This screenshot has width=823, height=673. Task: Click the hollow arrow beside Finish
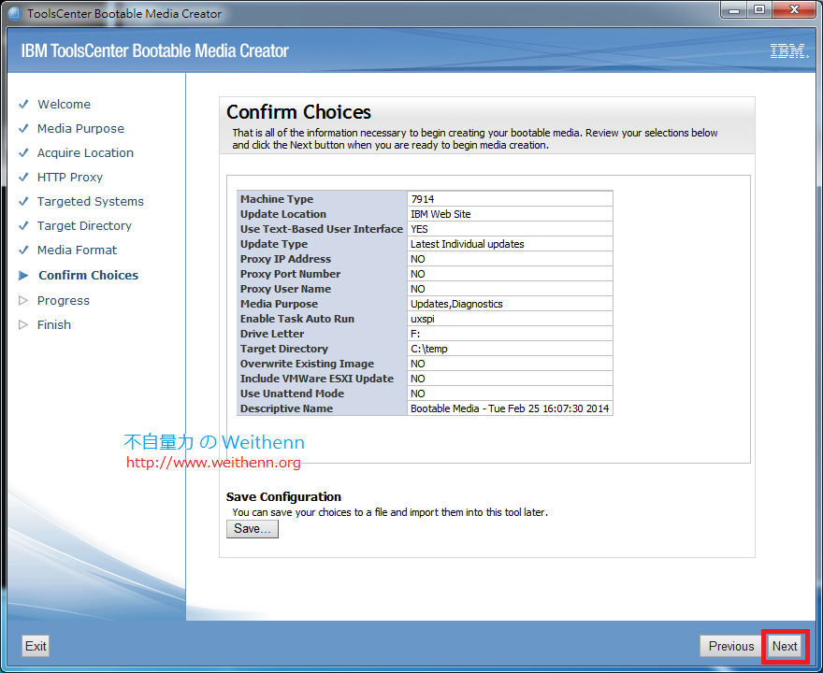23,324
